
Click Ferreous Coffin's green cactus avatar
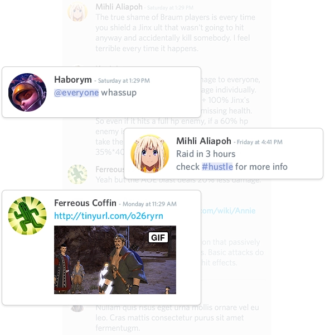pos(27,216)
